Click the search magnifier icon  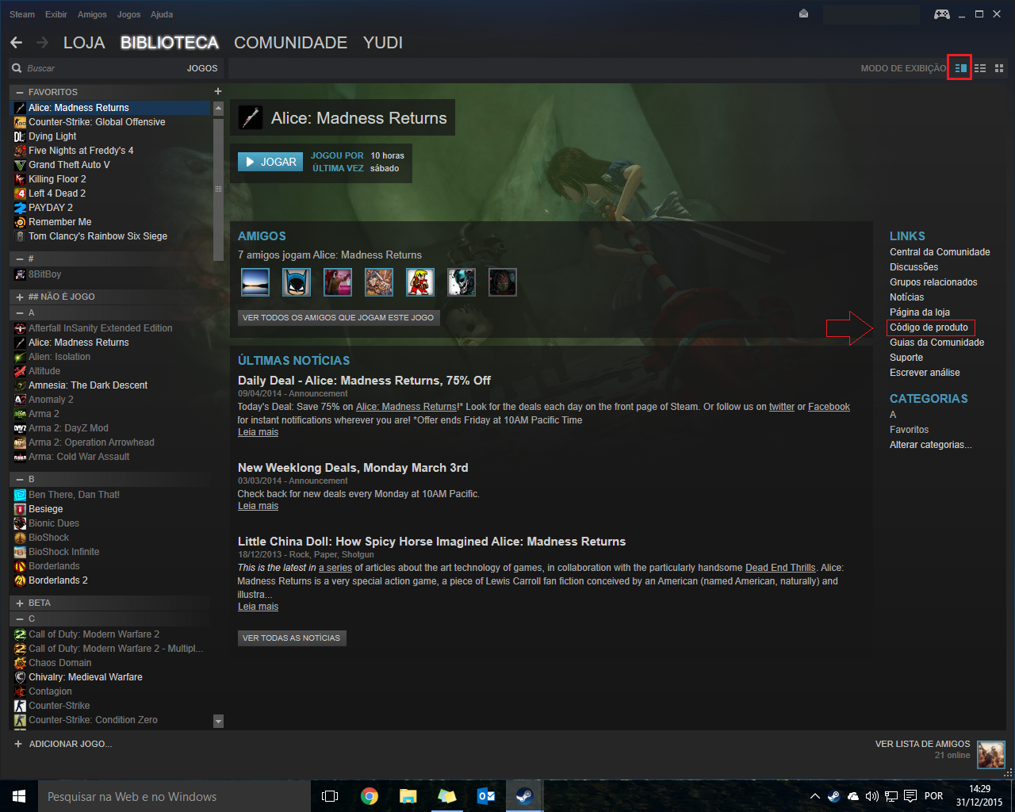coord(17,68)
